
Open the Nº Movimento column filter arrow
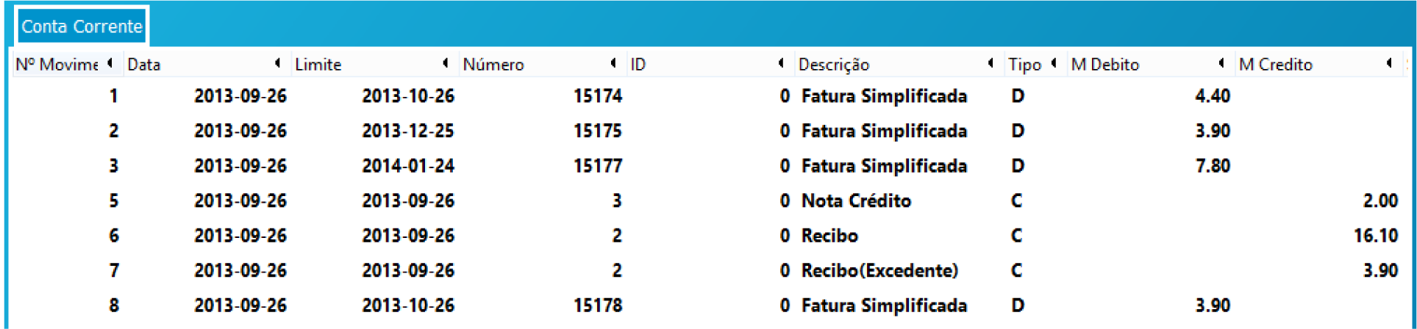pyautogui.click(x=110, y=63)
